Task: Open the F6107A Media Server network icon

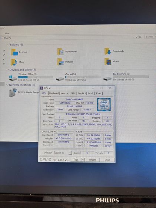Action: point(13,93)
